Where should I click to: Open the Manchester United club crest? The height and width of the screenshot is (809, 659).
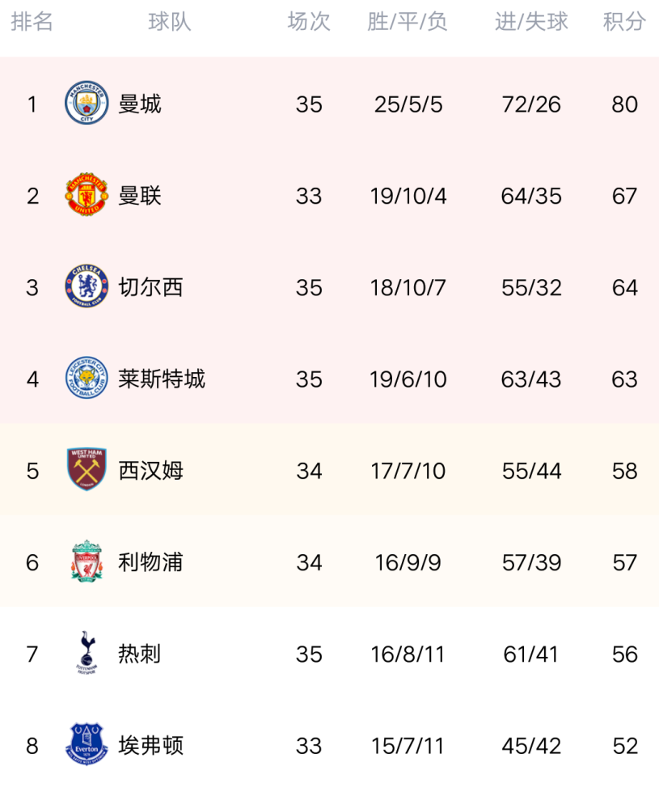pyautogui.click(x=87, y=194)
